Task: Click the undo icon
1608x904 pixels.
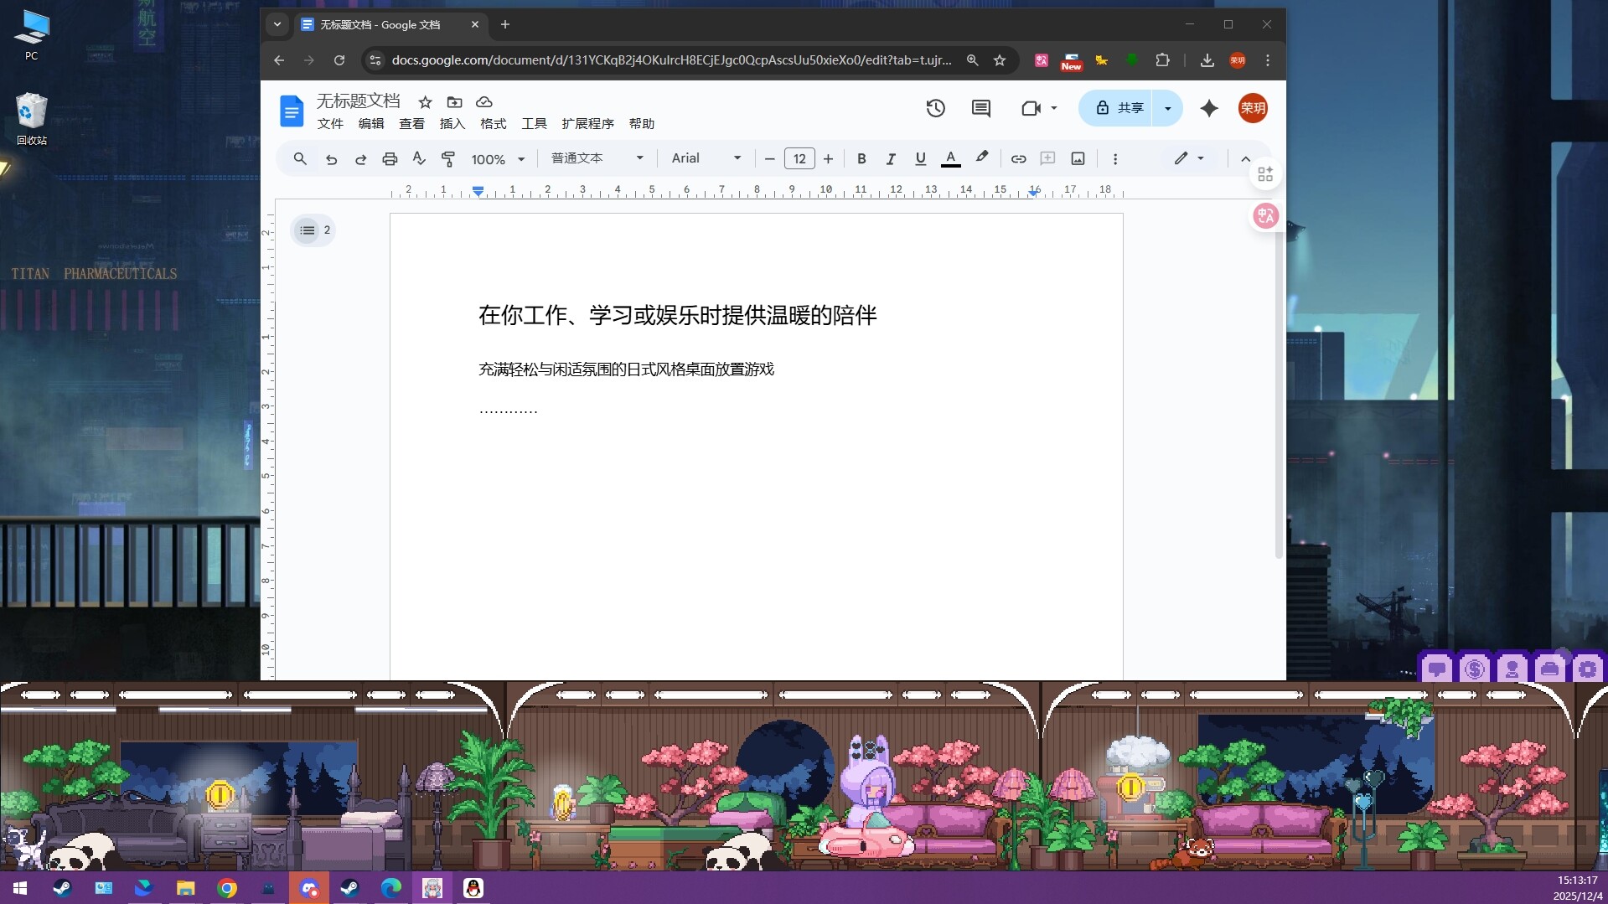Action: (x=331, y=158)
